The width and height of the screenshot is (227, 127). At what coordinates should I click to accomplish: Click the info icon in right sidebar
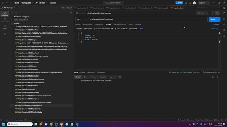pyautogui.click(x=224, y=36)
